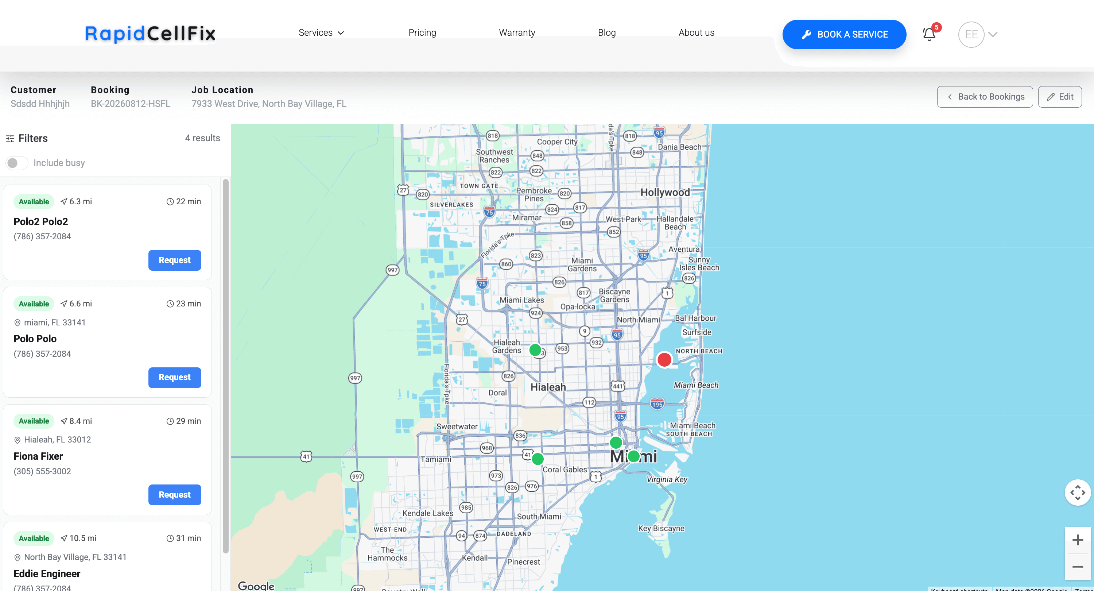Click the Available badge on Polo2 Polo2 card
This screenshot has height=591, width=1094.
click(x=34, y=201)
